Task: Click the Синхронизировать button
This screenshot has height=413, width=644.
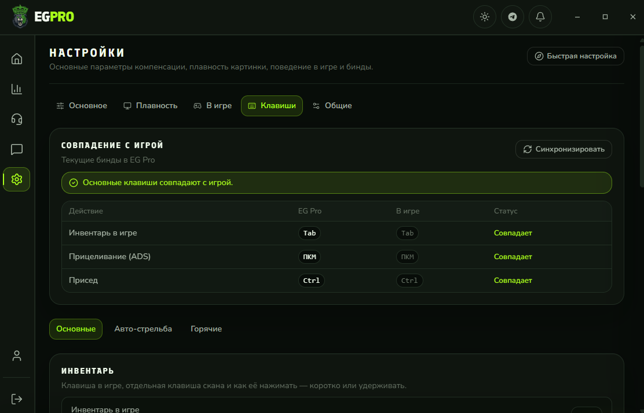Action: (x=563, y=149)
